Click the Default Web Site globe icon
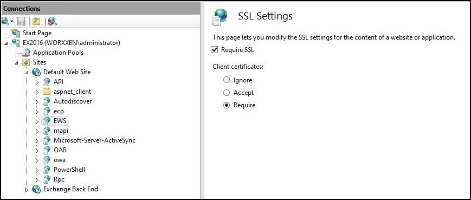 click(36, 72)
